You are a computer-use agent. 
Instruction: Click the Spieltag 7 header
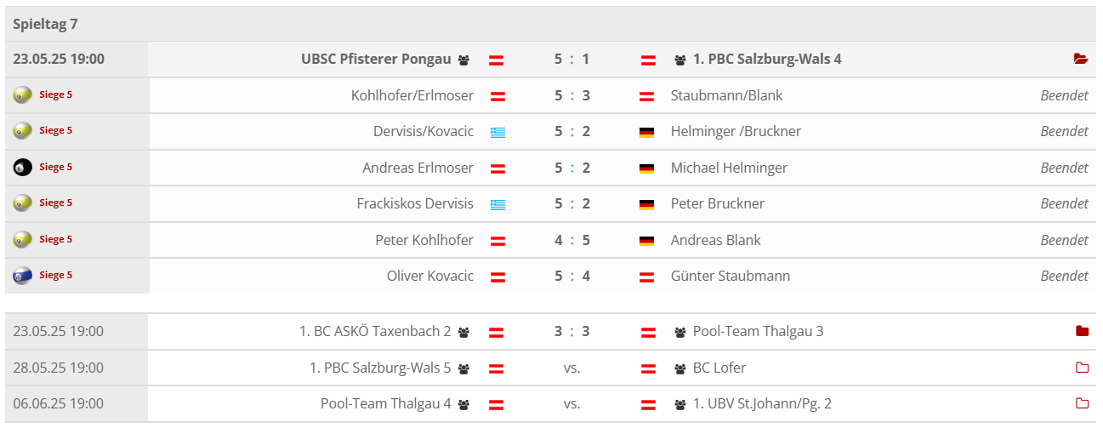(45, 24)
